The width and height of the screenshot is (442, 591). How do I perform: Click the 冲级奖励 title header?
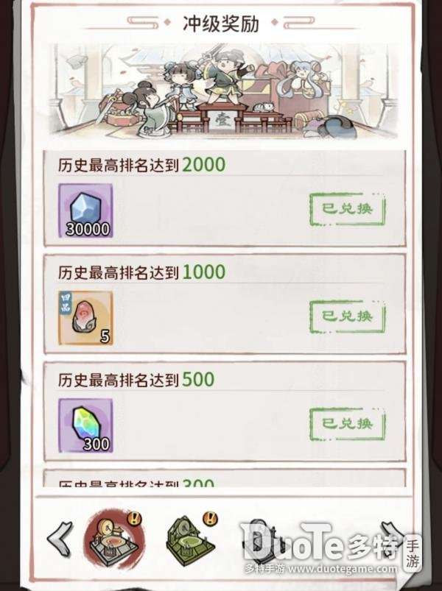pyautogui.click(x=221, y=24)
